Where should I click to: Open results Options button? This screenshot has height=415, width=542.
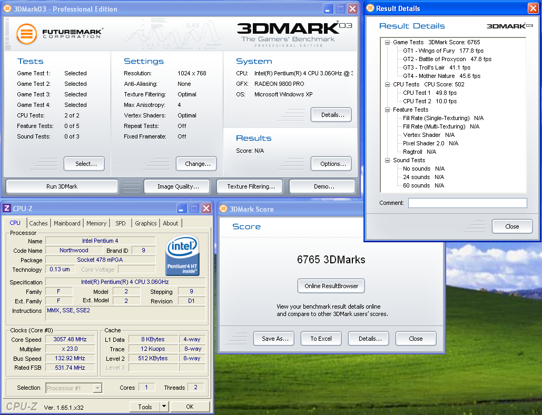(x=331, y=164)
